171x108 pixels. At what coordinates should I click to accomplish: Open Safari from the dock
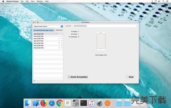52,103
